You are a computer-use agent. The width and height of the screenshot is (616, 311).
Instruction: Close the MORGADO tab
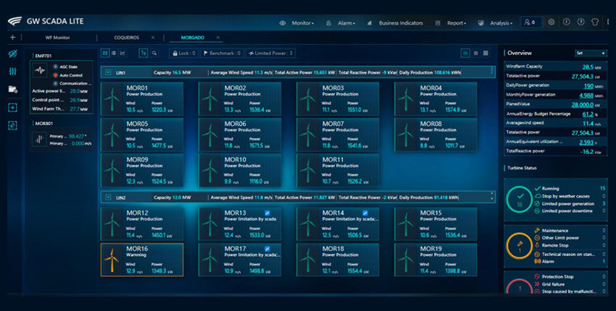click(x=218, y=38)
